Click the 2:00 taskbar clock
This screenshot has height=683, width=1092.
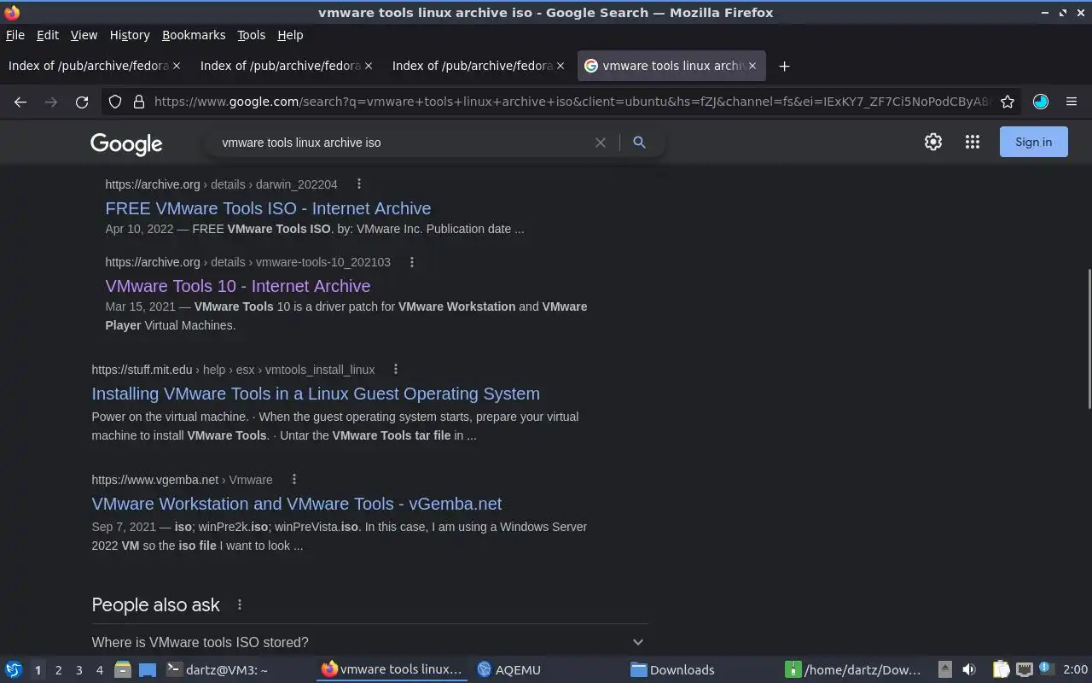coord(1075,669)
